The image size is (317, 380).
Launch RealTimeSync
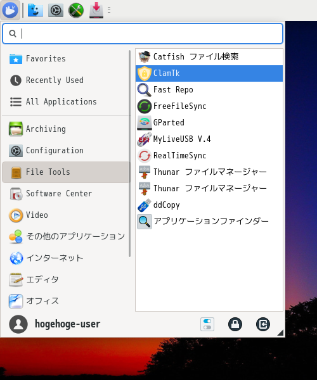click(209, 156)
